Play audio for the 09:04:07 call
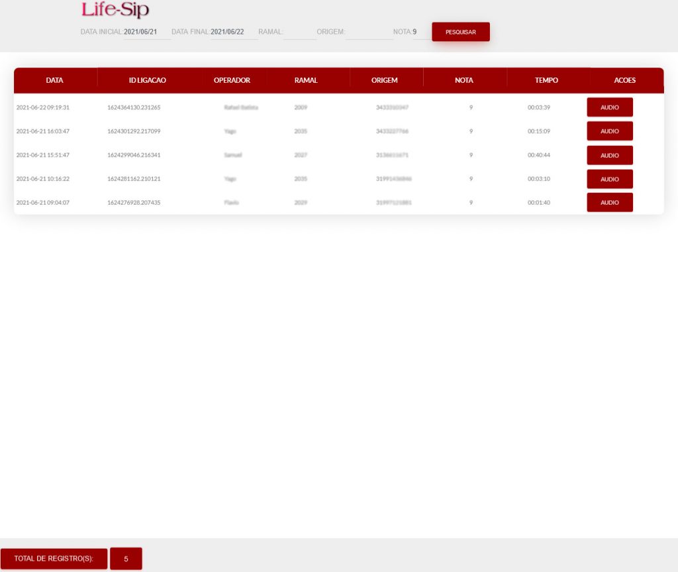The image size is (678, 572). coord(609,203)
